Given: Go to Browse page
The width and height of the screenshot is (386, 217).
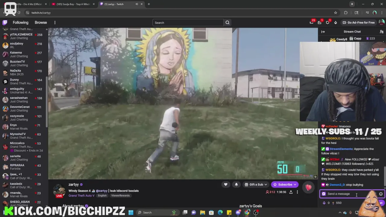Looking at the screenshot, I should (x=41, y=23).
